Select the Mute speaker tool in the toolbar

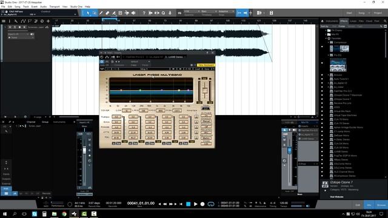pos(133,13)
